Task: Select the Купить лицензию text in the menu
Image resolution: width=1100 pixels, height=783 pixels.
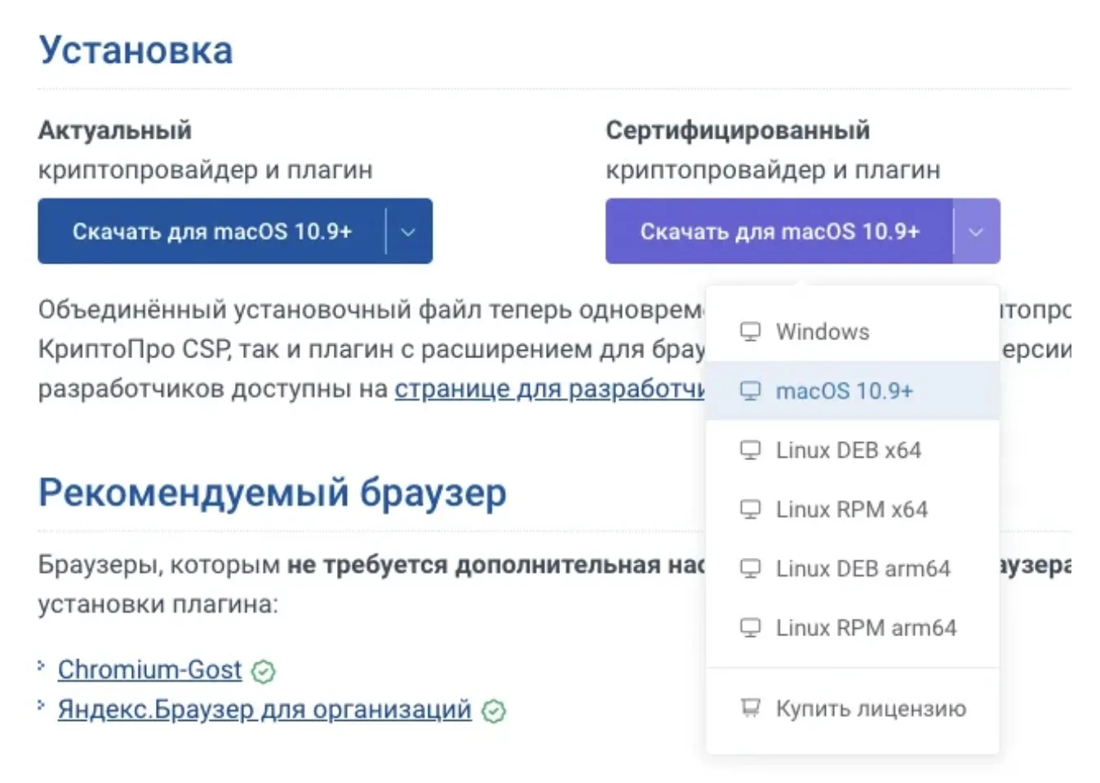Action: point(871,709)
